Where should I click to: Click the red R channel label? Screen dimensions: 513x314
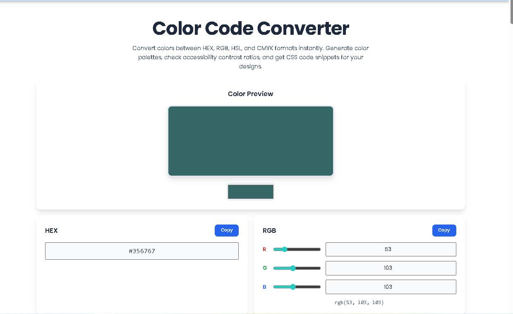pos(264,249)
